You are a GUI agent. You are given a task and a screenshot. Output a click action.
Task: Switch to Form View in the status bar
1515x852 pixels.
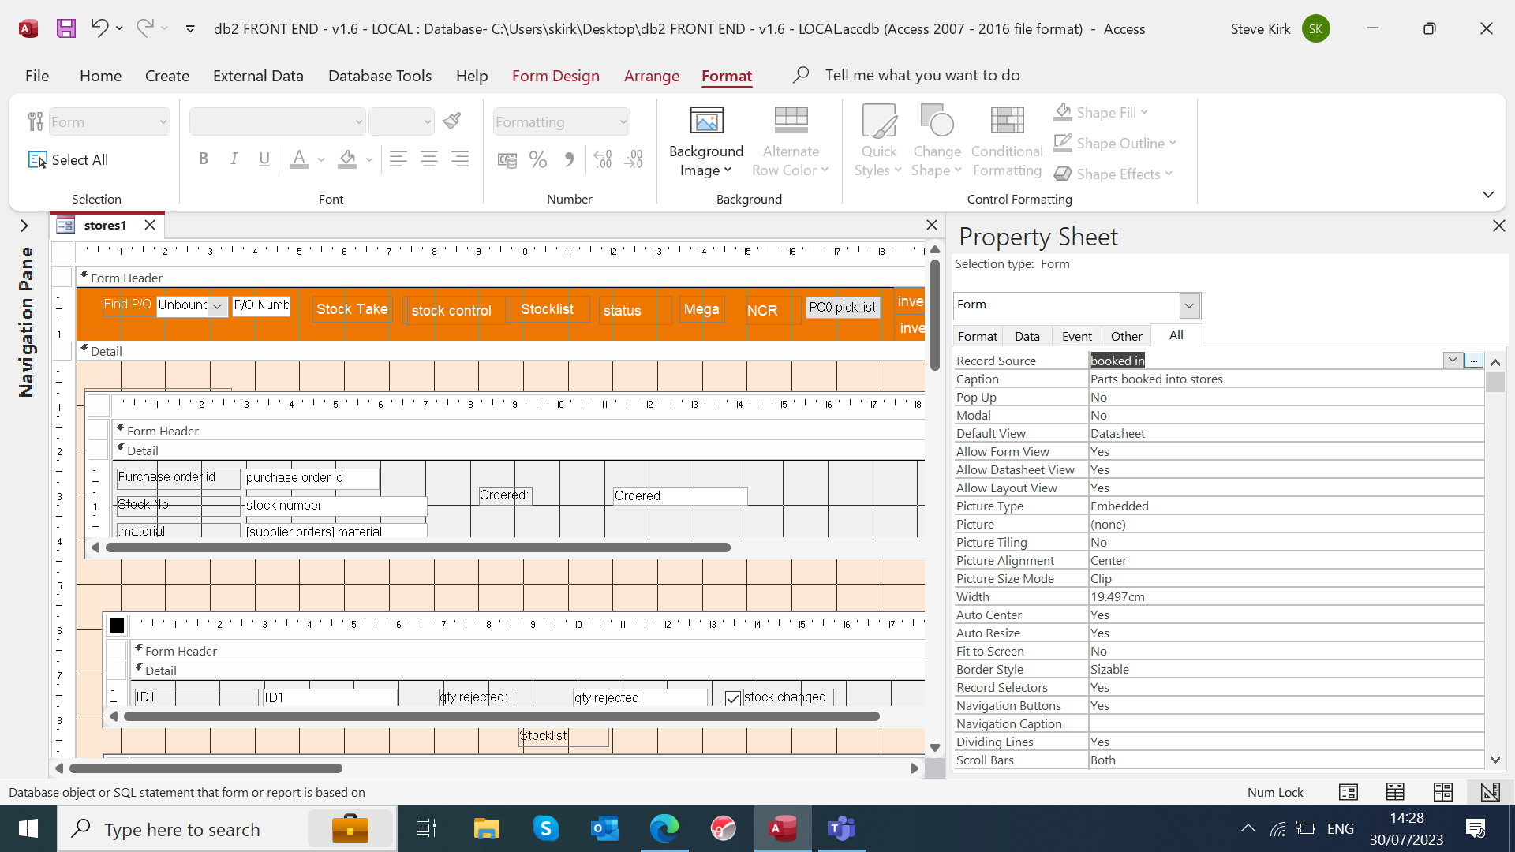point(1349,792)
